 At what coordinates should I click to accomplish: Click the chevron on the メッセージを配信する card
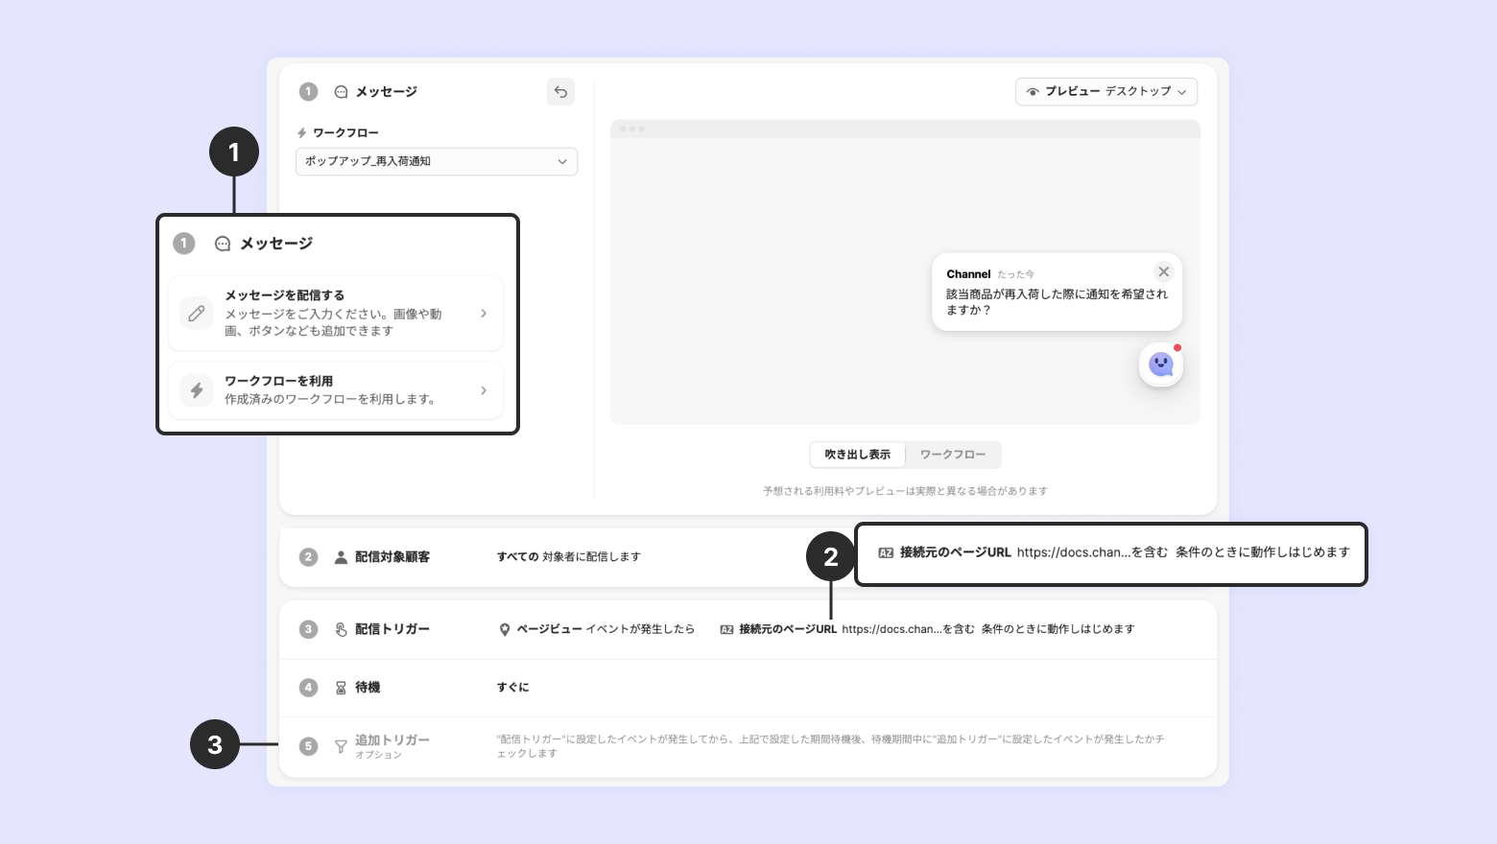point(484,314)
